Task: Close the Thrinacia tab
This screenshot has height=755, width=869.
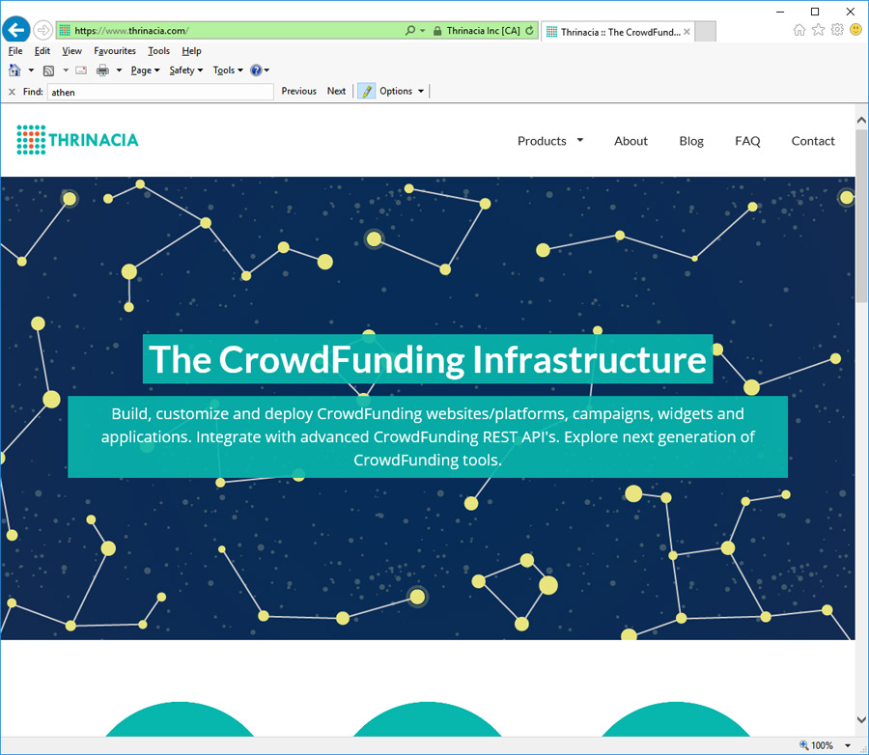Action: (x=687, y=32)
